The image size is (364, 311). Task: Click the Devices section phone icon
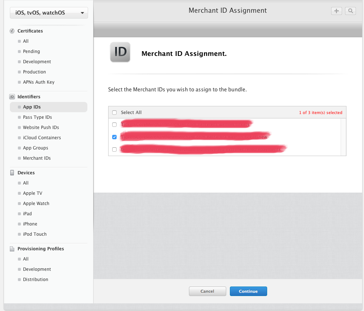coord(12,173)
